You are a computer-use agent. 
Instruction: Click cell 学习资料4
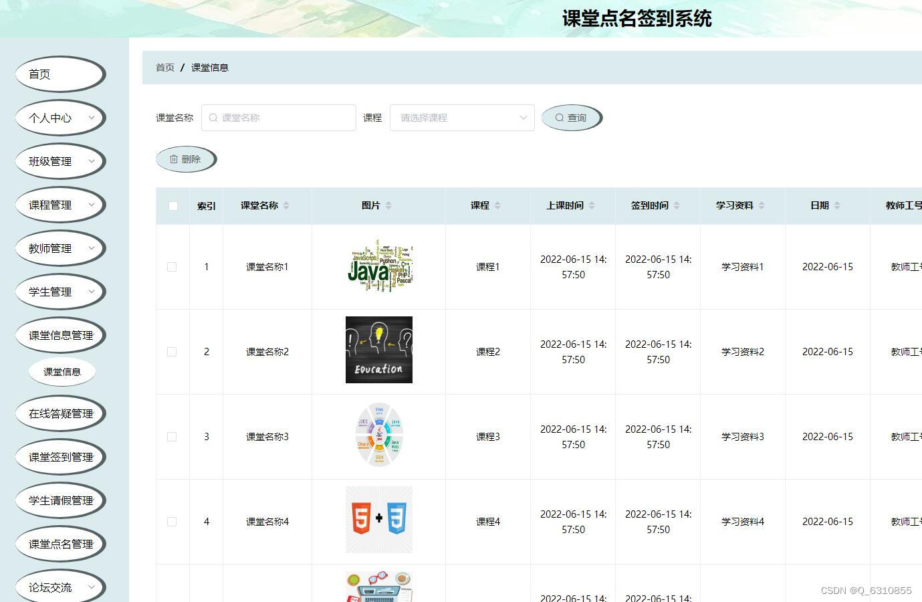[x=743, y=522]
